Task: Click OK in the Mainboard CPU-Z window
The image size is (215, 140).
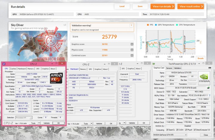Action: coord(111,124)
